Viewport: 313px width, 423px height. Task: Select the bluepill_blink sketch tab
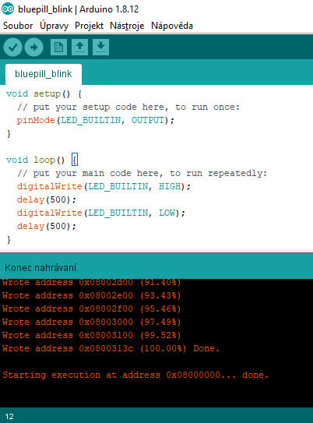pyautogui.click(x=44, y=74)
